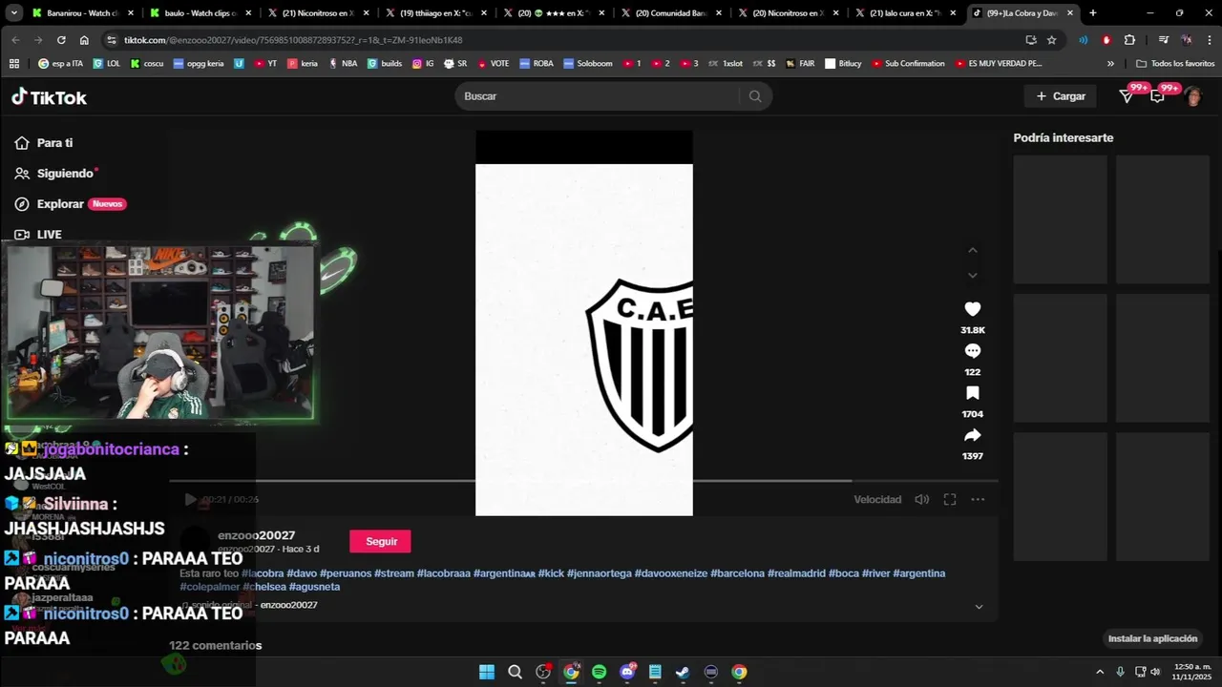Click the Buscar search field
The height and width of the screenshot is (687, 1222).
point(599,96)
